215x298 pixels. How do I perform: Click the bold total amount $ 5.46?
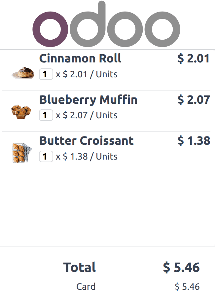[x=181, y=267]
